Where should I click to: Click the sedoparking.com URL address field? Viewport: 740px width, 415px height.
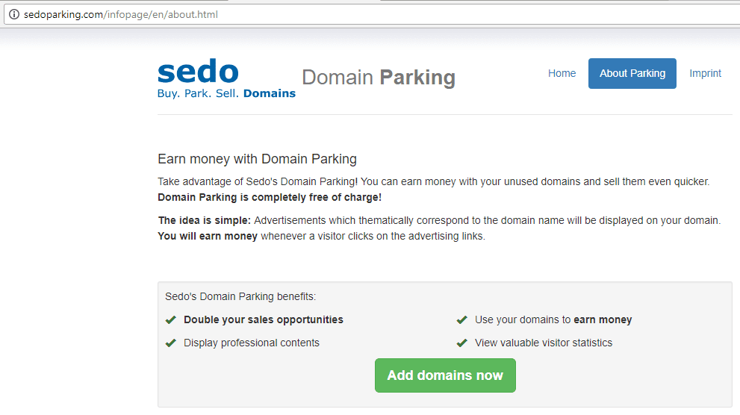[373, 15]
